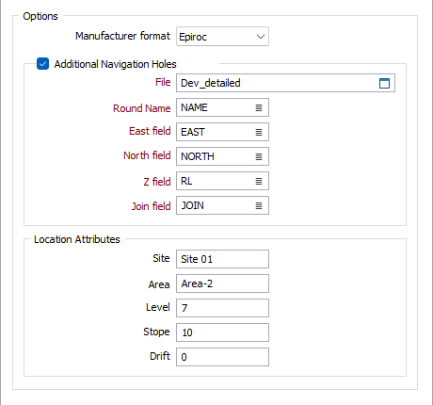Open field list icon for Z field
433x405 pixels.
pyautogui.click(x=259, y=181)
